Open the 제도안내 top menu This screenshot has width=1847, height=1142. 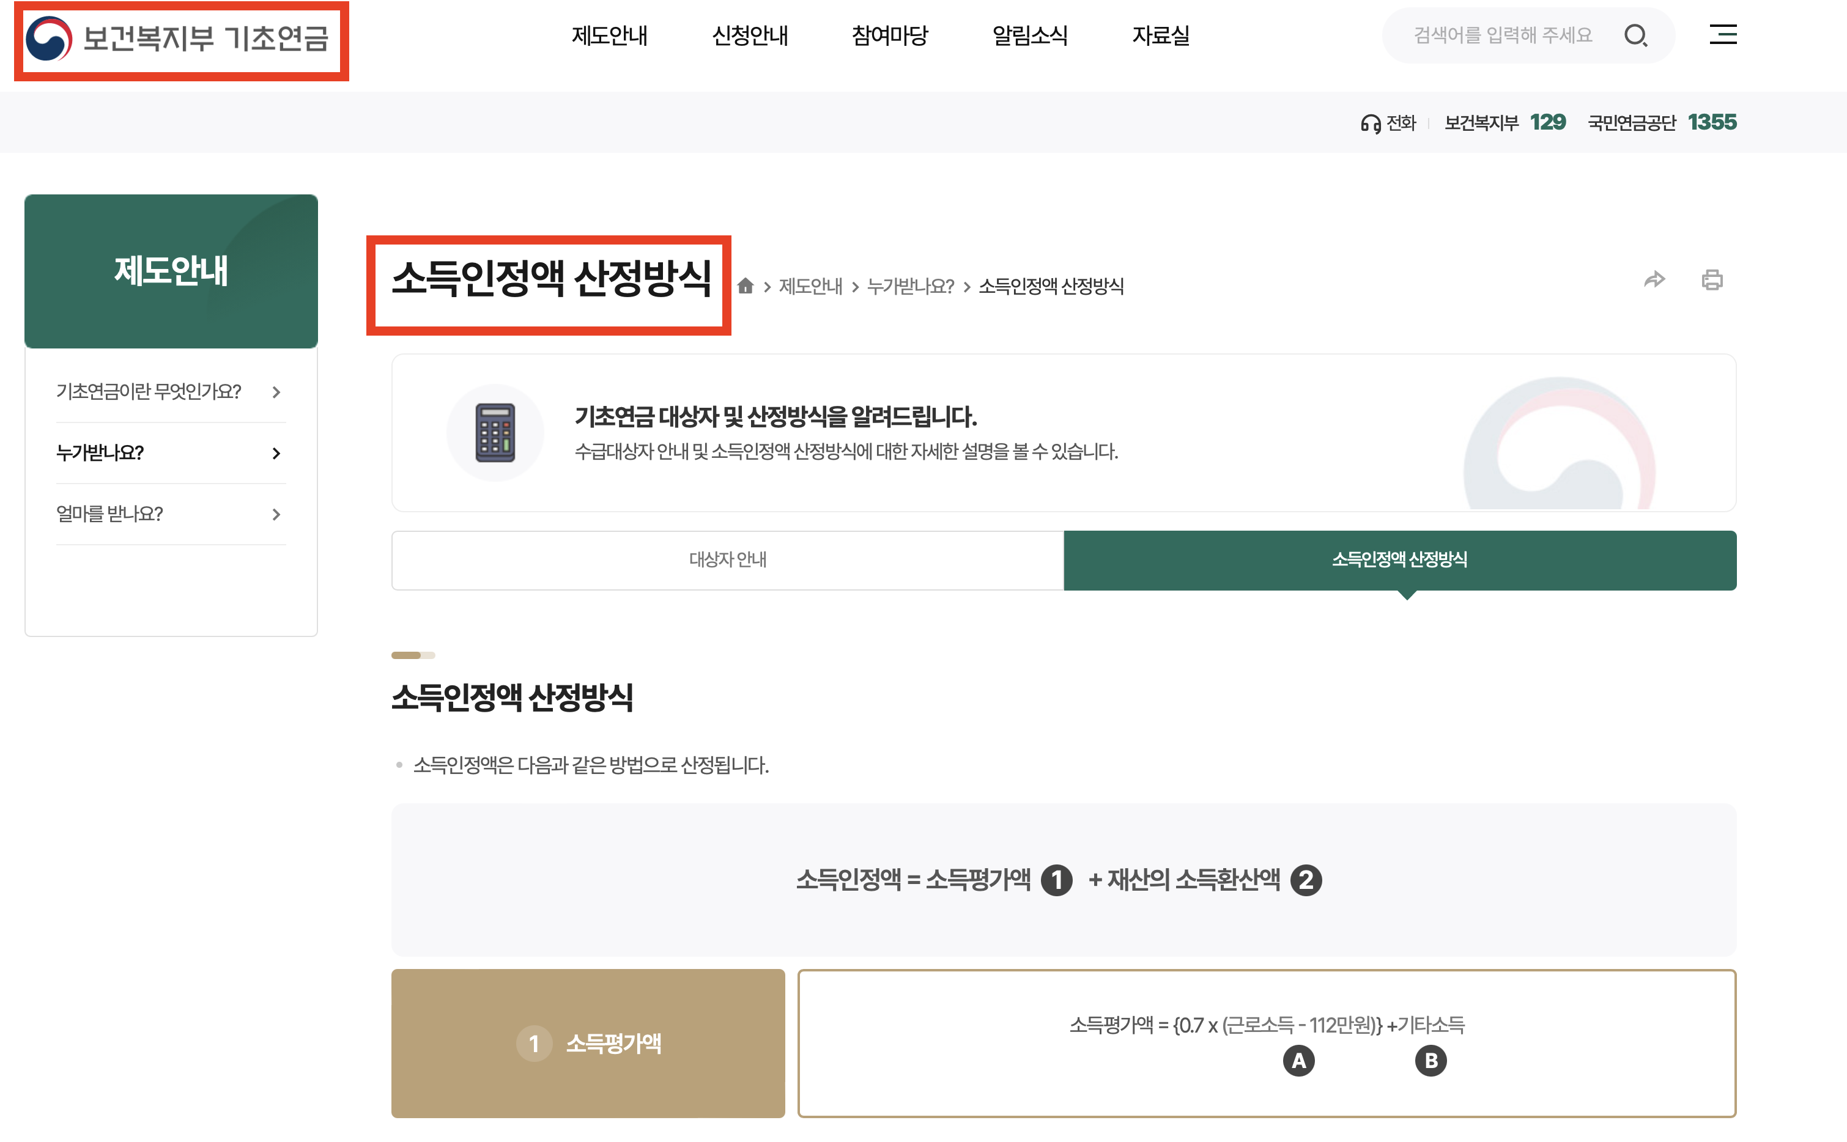click(609, 35)
